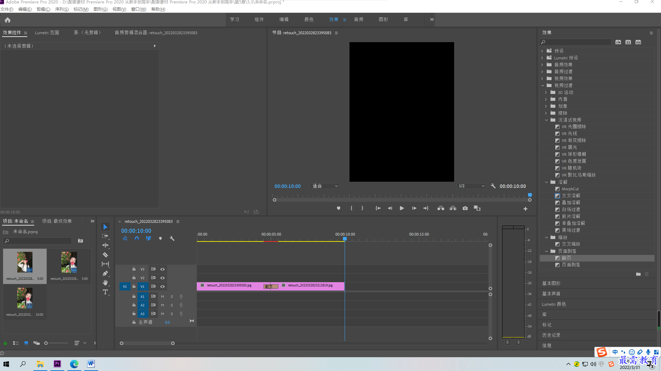The height and width of the screenshot is (371, 661).
Task: Open Premiere Pro from Windows taskbar
Action: (x=57, y=364)
